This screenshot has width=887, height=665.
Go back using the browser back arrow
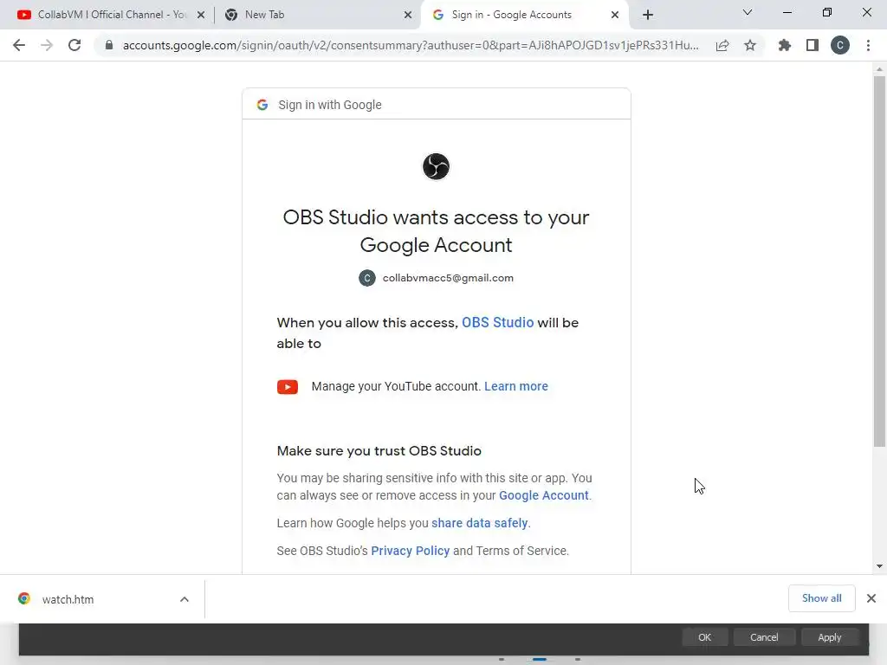click(19, 45)
